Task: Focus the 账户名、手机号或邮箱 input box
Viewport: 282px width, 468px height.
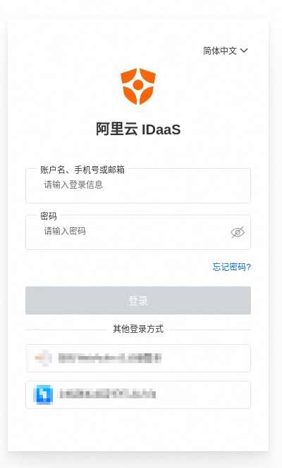Action: [x=138, y=186]
